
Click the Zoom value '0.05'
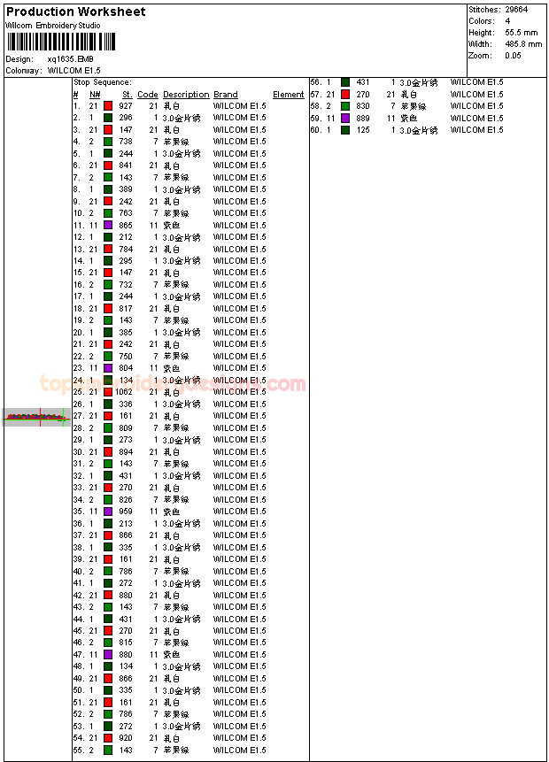pos(513,56)
